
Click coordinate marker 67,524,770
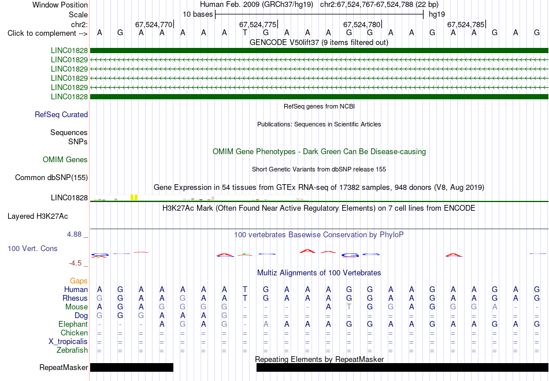point(154,24)
